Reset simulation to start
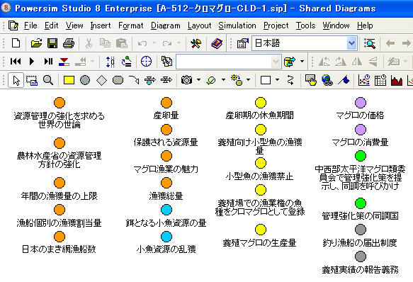413x282 pixels. 16,62
